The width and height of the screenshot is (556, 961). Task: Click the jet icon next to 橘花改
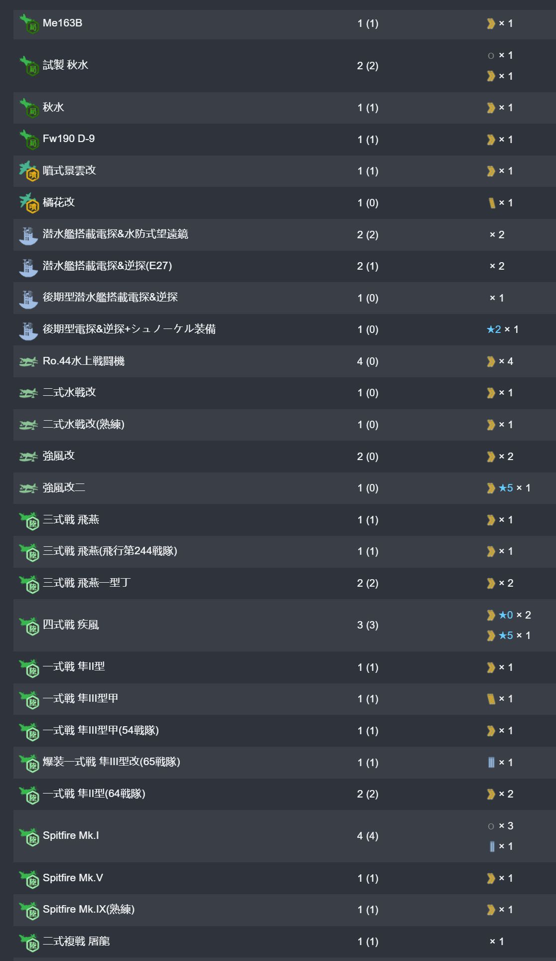coord(29,203)
